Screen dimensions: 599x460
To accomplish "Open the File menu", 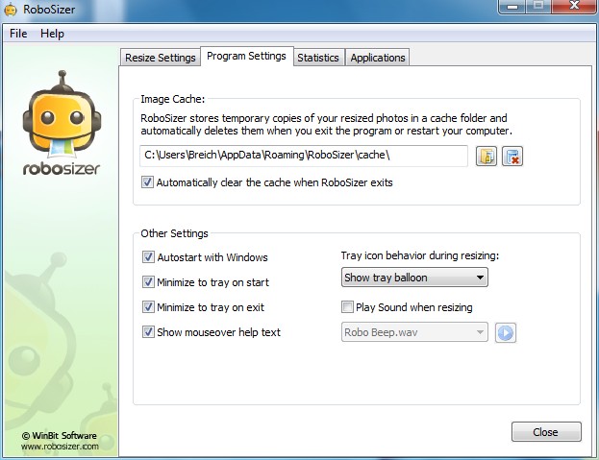I will 18,34.
